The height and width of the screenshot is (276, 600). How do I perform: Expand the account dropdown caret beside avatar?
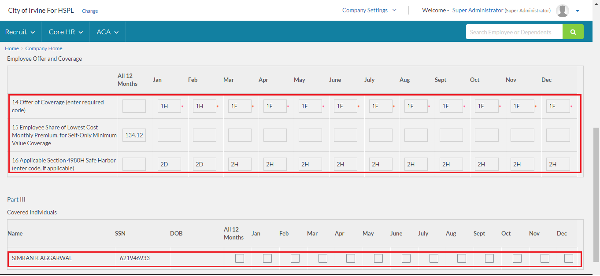click(578, 11)
